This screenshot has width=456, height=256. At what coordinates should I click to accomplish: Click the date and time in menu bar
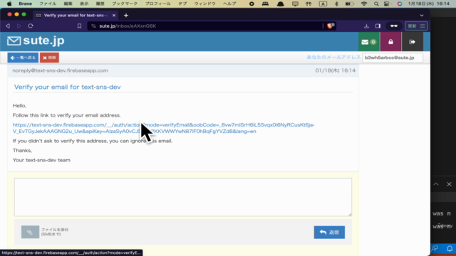click(x=429, y=4)
